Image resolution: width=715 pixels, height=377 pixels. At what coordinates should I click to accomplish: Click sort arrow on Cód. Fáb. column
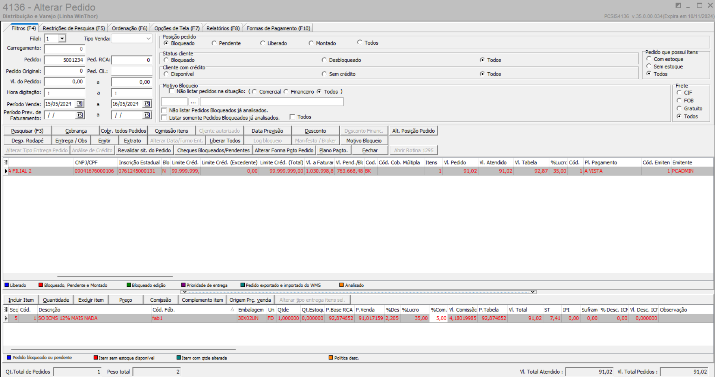pos(232,310)
